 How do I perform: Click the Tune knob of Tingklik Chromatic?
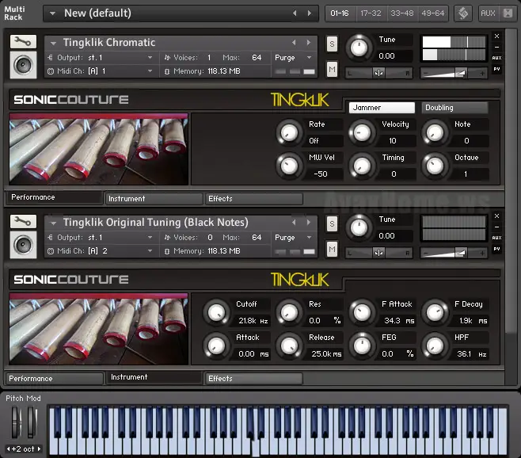coord(359,48)
